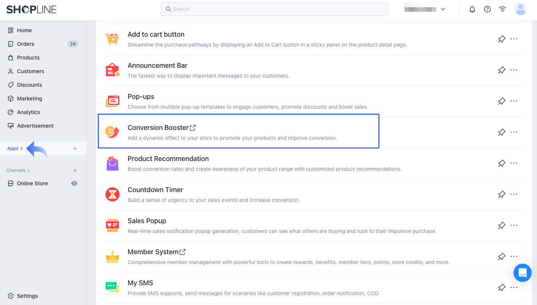
Task: Click the plus to add an app
Action: (75, 148)
